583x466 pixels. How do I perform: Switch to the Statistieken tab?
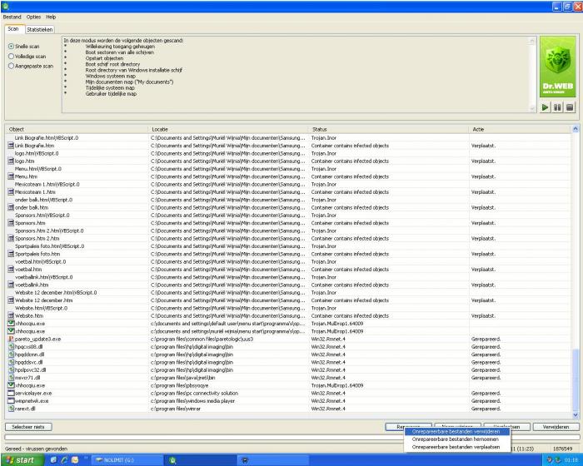click(x=40, y=29)
